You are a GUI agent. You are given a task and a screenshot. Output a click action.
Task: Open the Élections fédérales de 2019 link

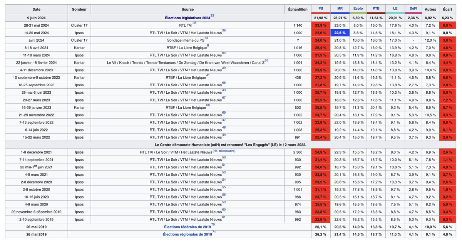[x=187, y=227]
